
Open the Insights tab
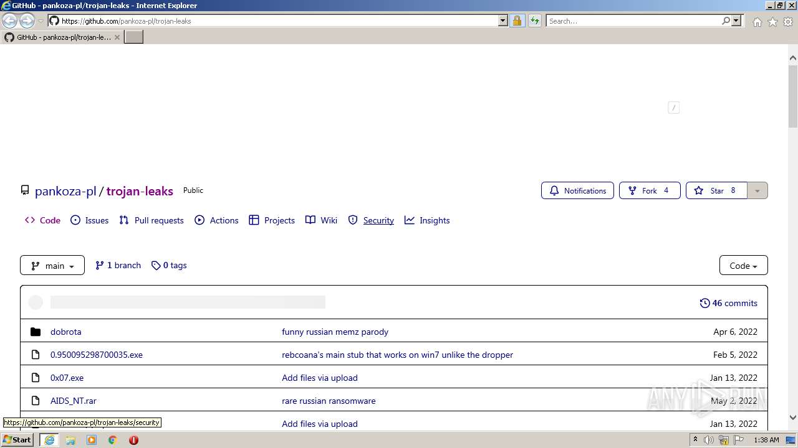427,220
